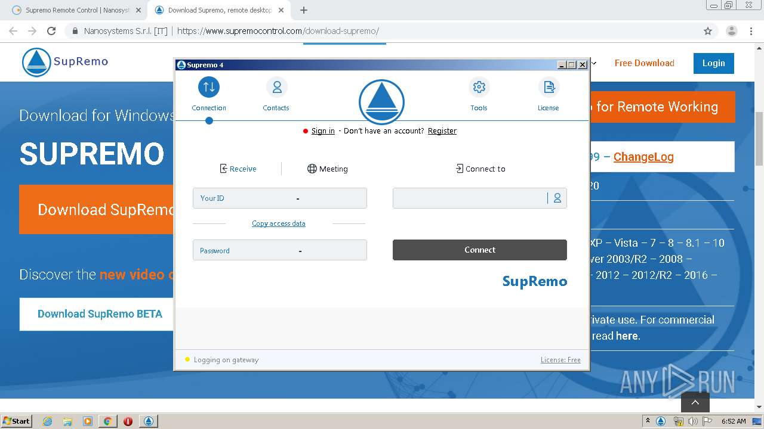Screen dimensions: 764x429
Task: Open the Windows Start button
Action: (17, 421)
